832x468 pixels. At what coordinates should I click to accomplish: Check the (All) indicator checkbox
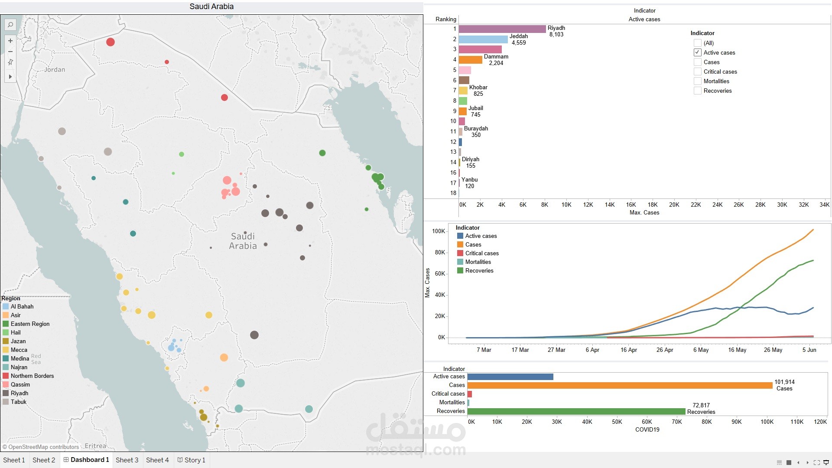tap(697, 43)
